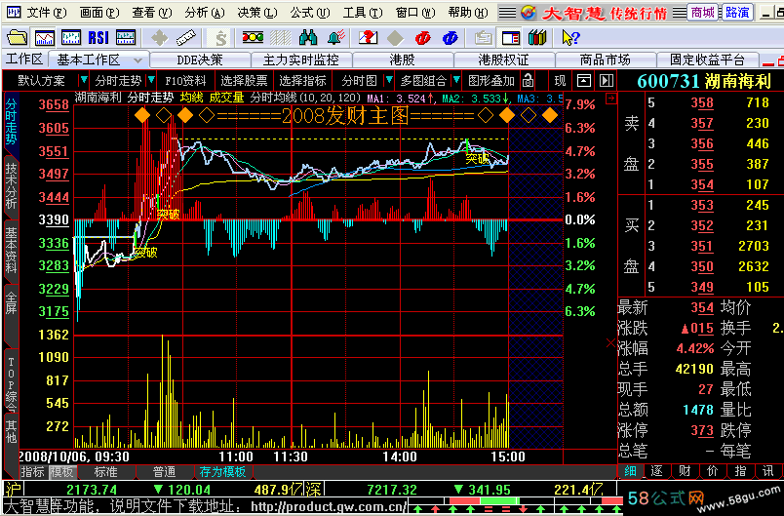The width and height of the screenshot is (784, 516).
Task: Open the traffic light signal icon
Action: click(253, 37)
